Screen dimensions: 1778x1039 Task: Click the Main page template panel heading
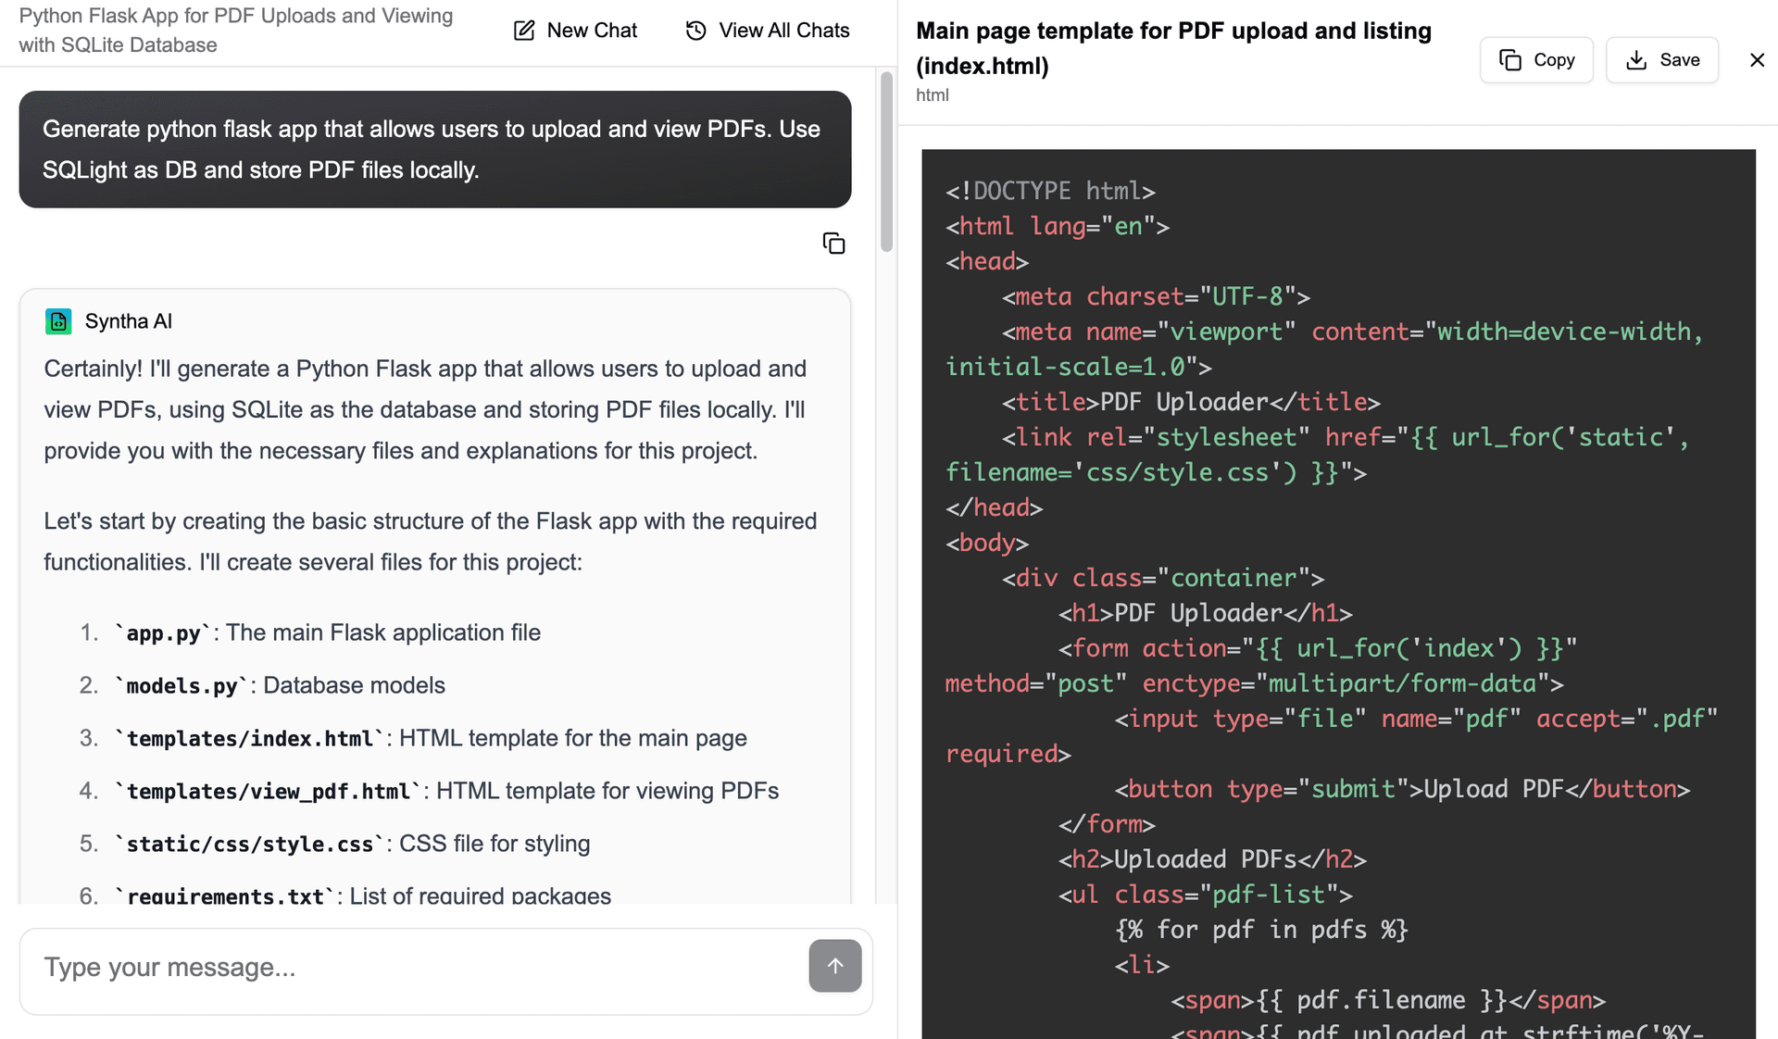[x=1172, y=46]
